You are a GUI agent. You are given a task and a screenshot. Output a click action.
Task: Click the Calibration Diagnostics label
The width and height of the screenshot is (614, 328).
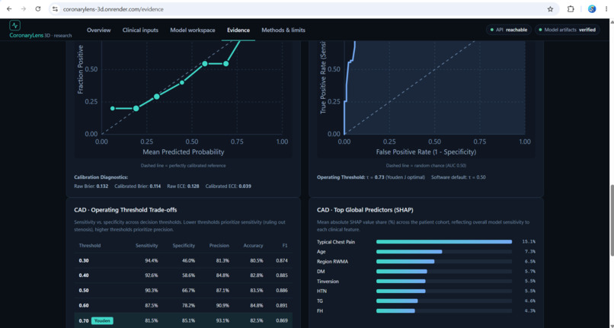click(101, 177)
